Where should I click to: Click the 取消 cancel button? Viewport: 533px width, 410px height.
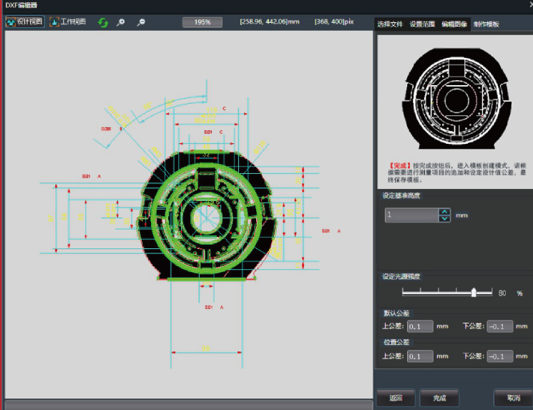(x=513, y=398)
